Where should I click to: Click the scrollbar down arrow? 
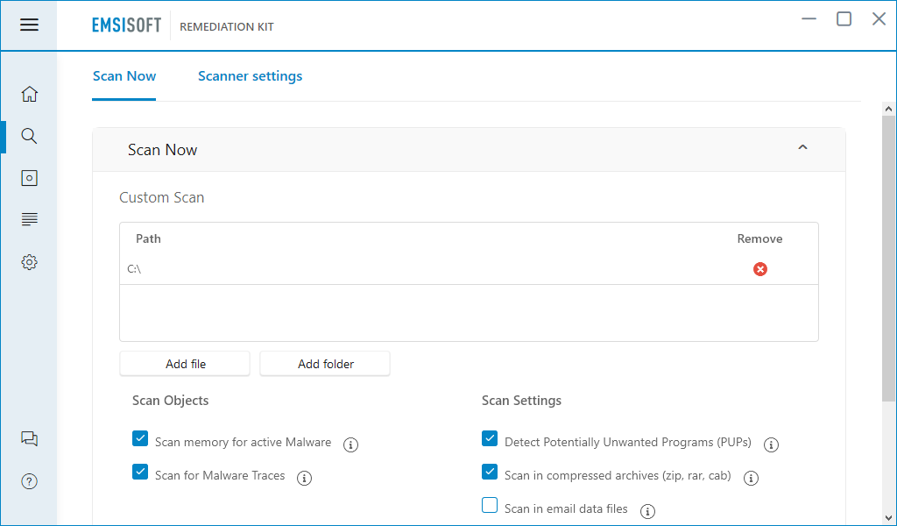(x=888, y=519)
